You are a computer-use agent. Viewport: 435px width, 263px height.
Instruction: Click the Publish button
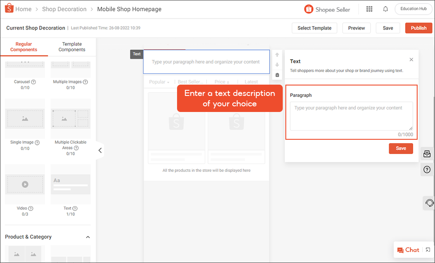(418, 28)
